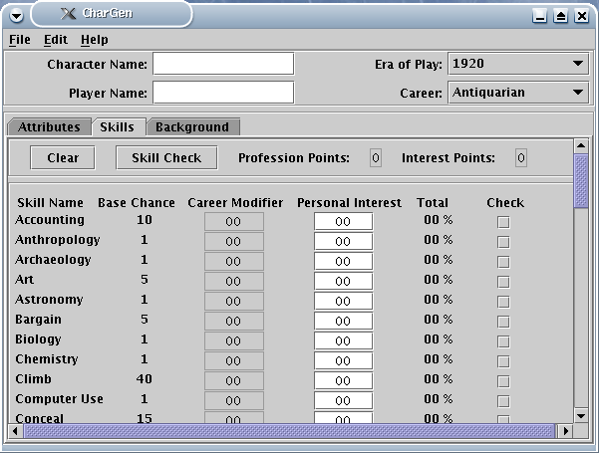Open the Edit menu
This screenshot has height=453, width=599.
tap(56, 40)
